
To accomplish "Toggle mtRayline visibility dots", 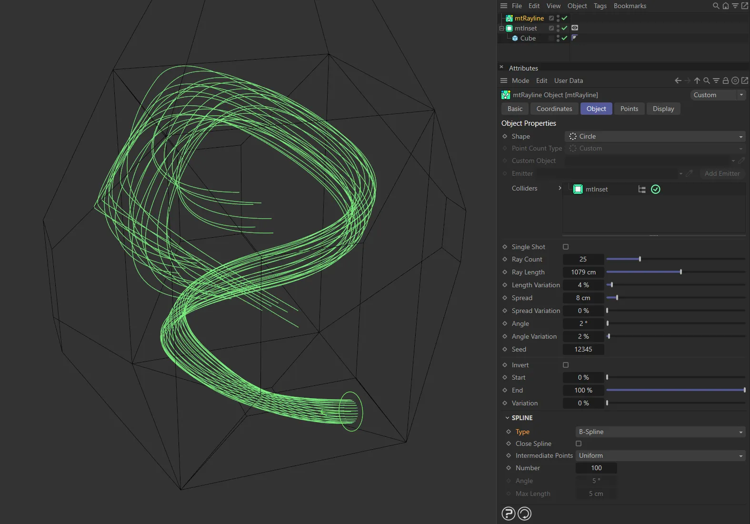I will pos(558,18).
